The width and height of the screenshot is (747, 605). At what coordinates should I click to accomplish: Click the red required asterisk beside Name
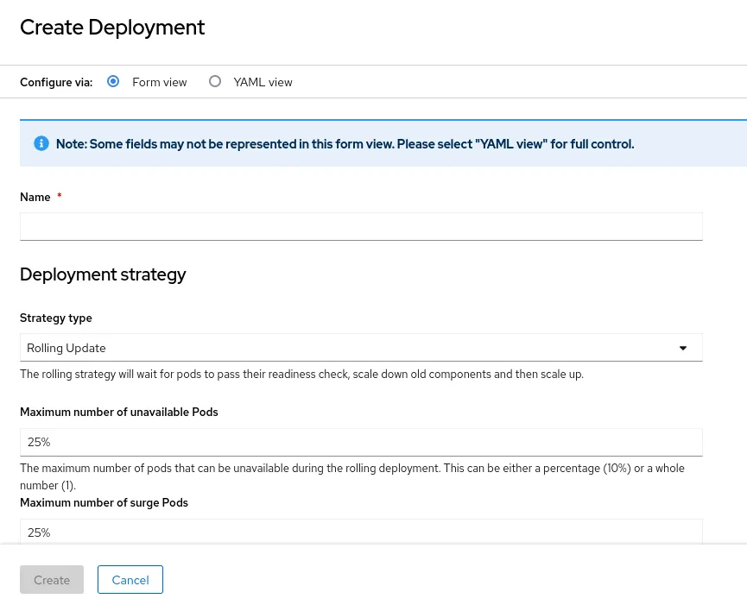coord(60,197)
